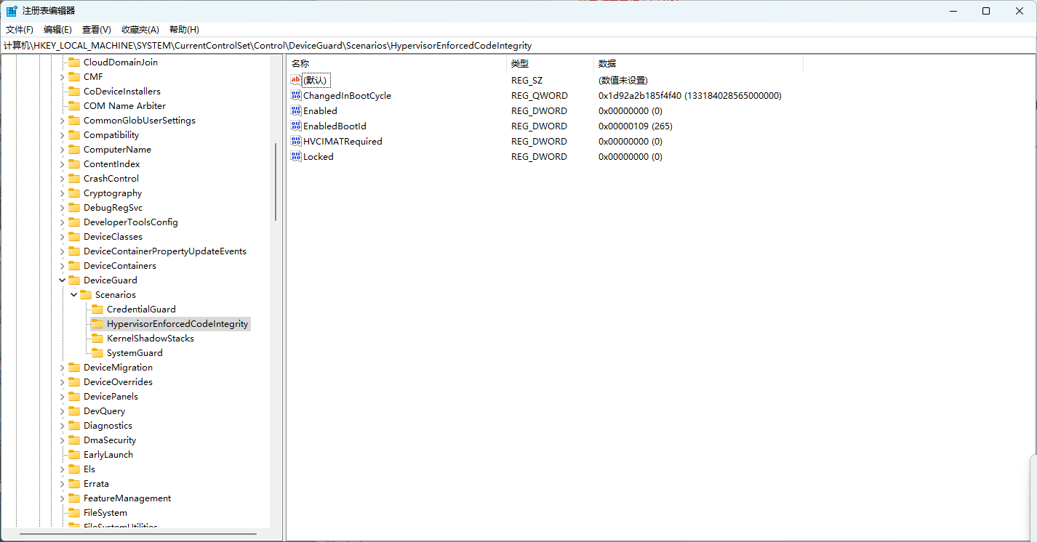1037x542 pixels.
Task: Expand the CMF tree node
Action: point(62,76)
